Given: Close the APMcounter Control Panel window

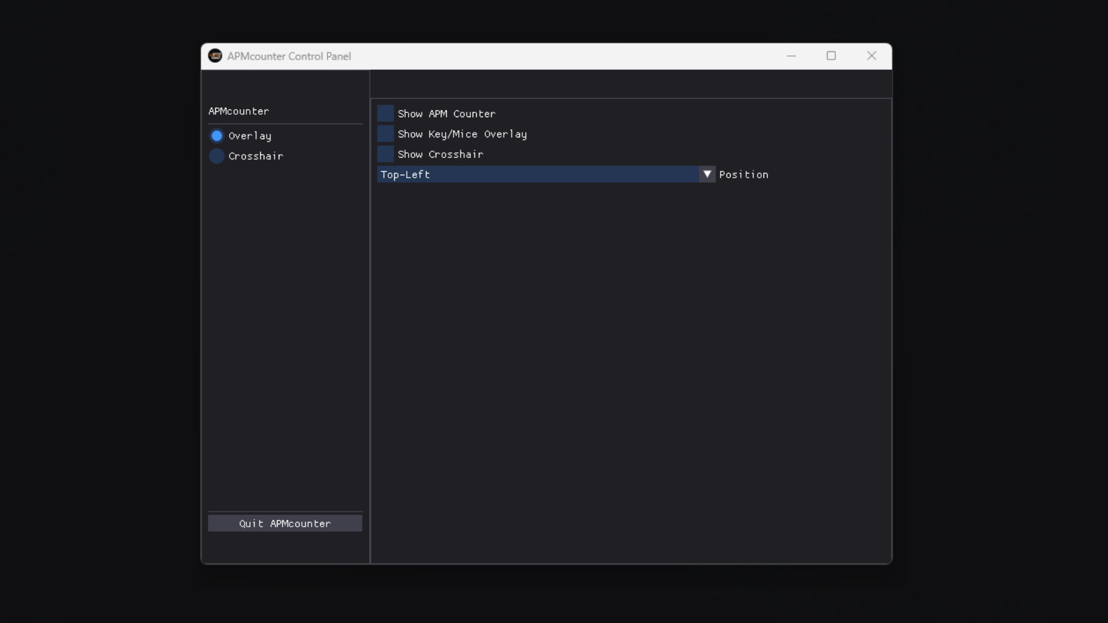Looking at the screenshot, I should pos(871,55).
